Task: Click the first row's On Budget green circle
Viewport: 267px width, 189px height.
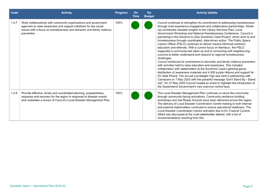Action: tap(148, 25)
